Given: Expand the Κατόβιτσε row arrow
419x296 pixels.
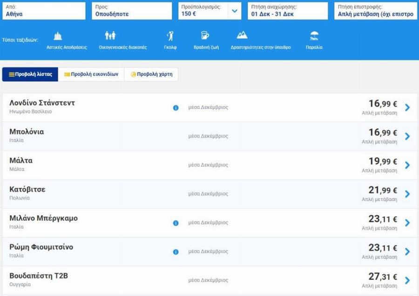Looking at the screenshot, I should 407,194.
